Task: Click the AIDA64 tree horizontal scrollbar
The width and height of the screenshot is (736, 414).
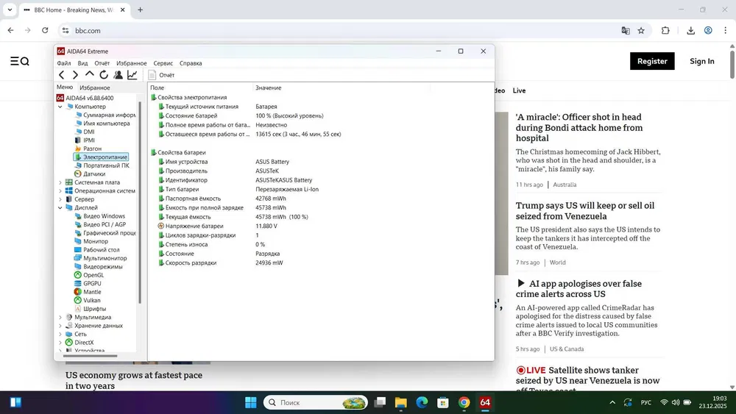Action: coord(90,356)
